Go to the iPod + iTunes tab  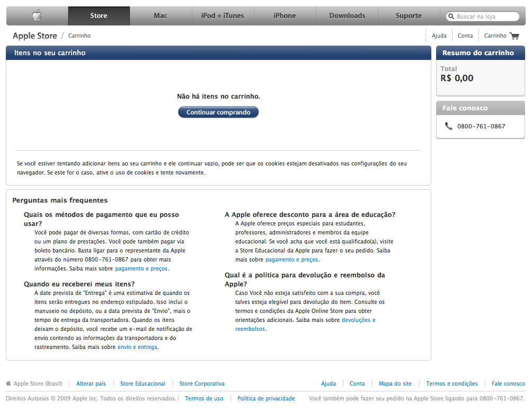(223, 15)
